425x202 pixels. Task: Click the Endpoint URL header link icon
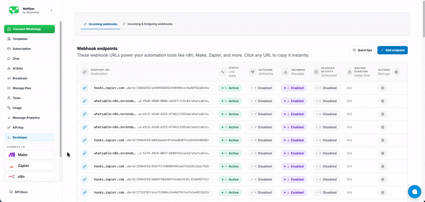(85, 72)
